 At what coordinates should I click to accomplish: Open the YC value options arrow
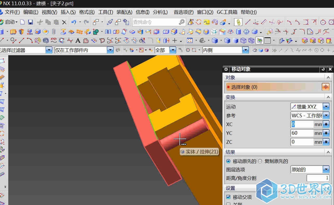326,133
